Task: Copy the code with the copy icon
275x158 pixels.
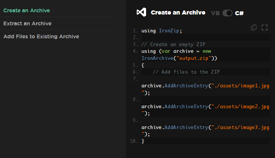Action: pos(254,27)
